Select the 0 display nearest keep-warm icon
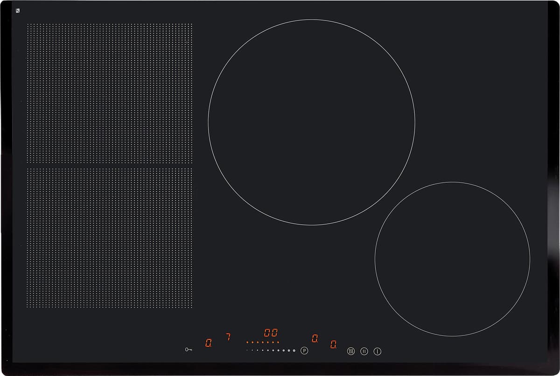Image resolution: width=560 pixels, height=376 pixels. click(x=334, y=345)
